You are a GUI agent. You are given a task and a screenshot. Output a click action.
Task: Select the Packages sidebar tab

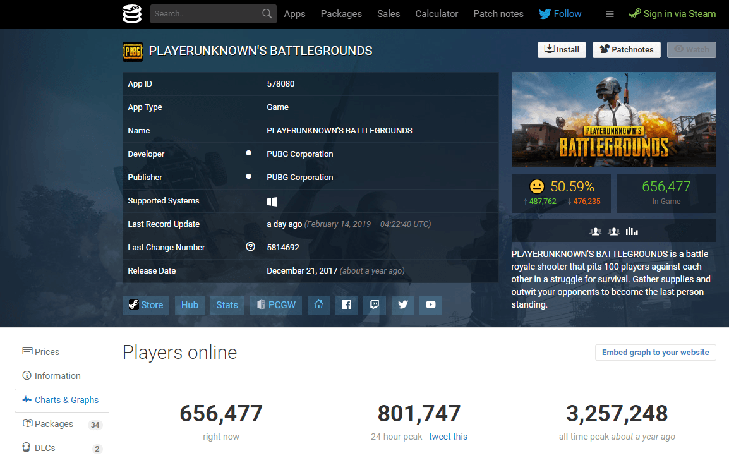(x=62, y=424)
